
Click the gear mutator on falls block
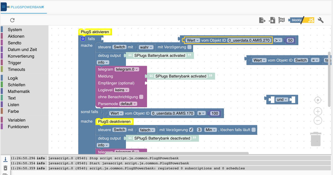coord(83,39)
